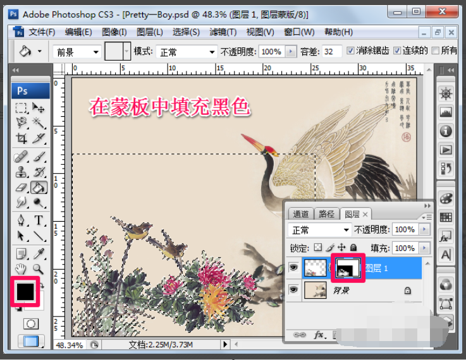Open the 编辑(E) menu
The width and height of the screenshot is (466, 360).
[x=78, y=32]
